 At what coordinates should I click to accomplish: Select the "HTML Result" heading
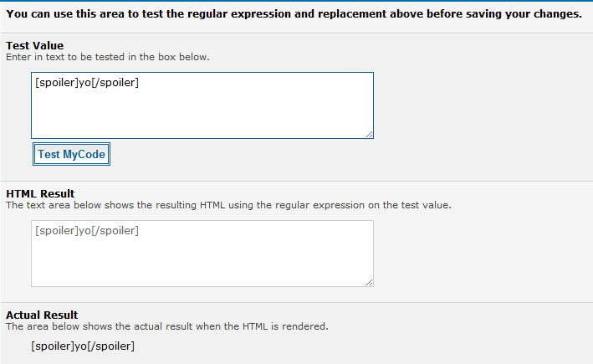click(40, 194)
